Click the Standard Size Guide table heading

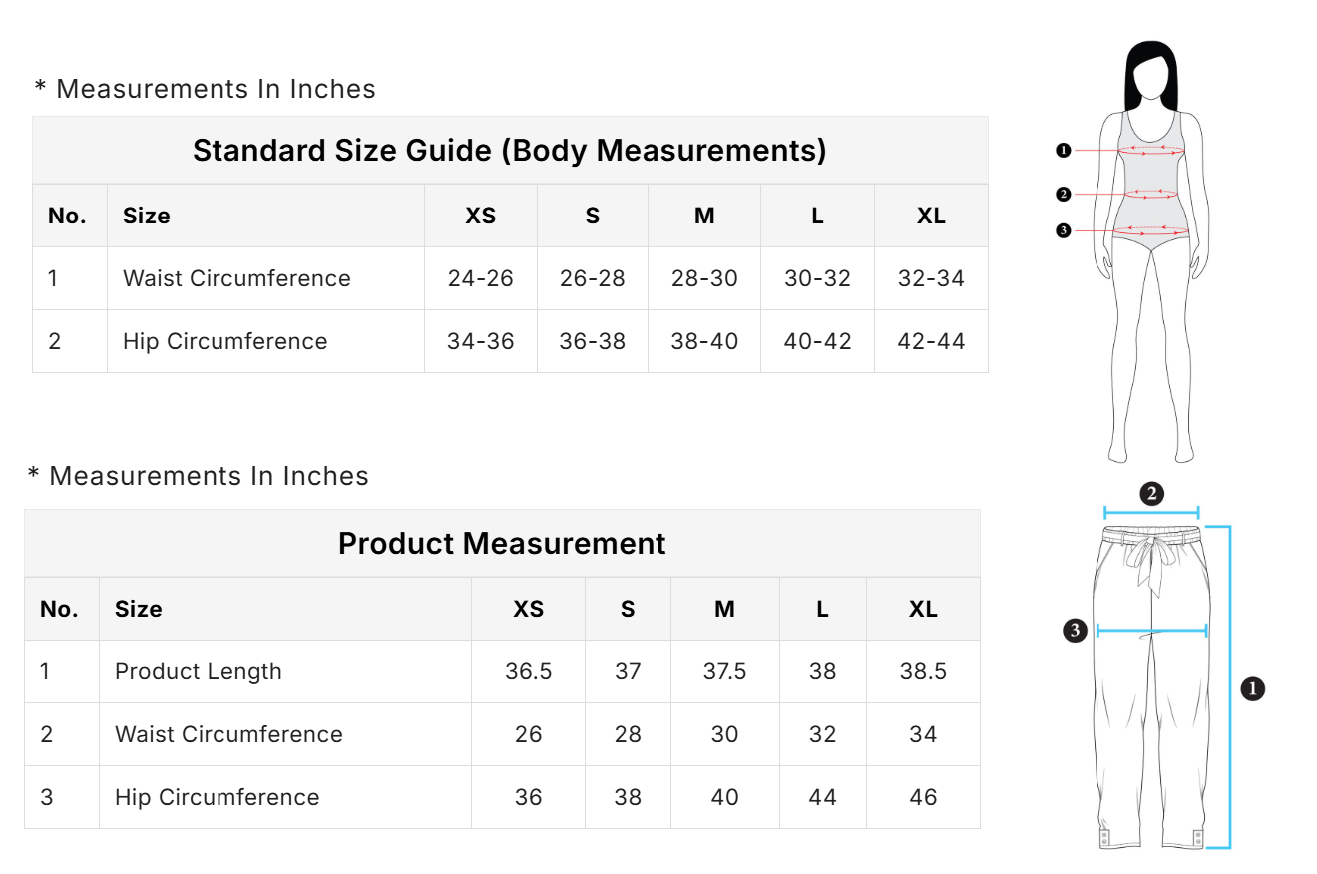pyautogui.click(x=509, y=150)
